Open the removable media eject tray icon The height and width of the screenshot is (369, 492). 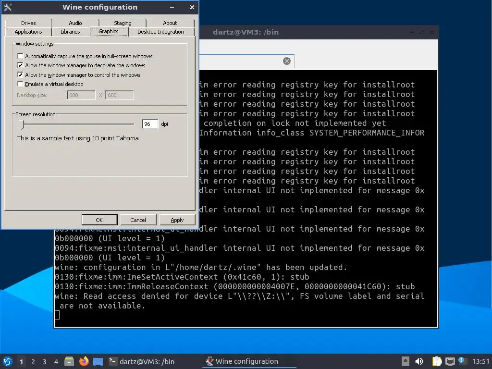click(406, 361)
